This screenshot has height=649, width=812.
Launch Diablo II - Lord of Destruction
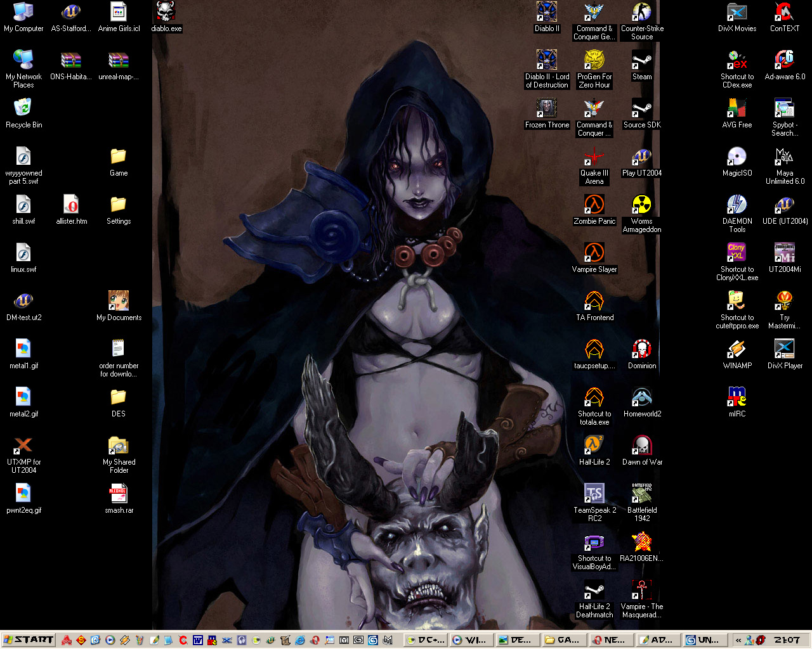point(547,69)
